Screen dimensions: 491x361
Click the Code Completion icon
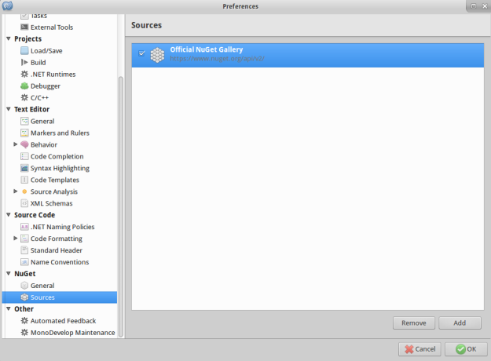[24, 156]
